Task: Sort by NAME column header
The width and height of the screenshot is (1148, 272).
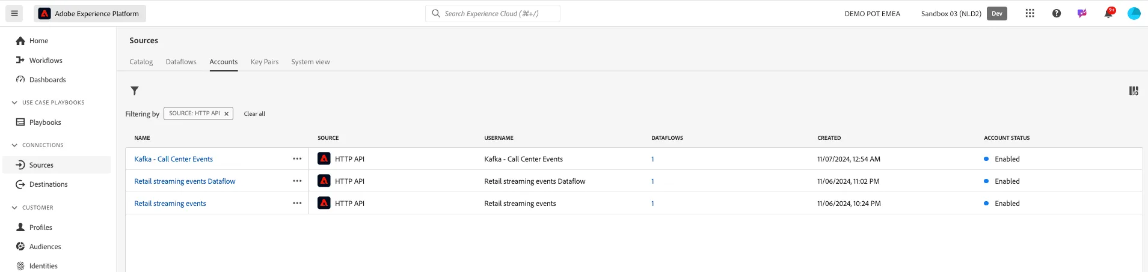Action: [143, 138]
